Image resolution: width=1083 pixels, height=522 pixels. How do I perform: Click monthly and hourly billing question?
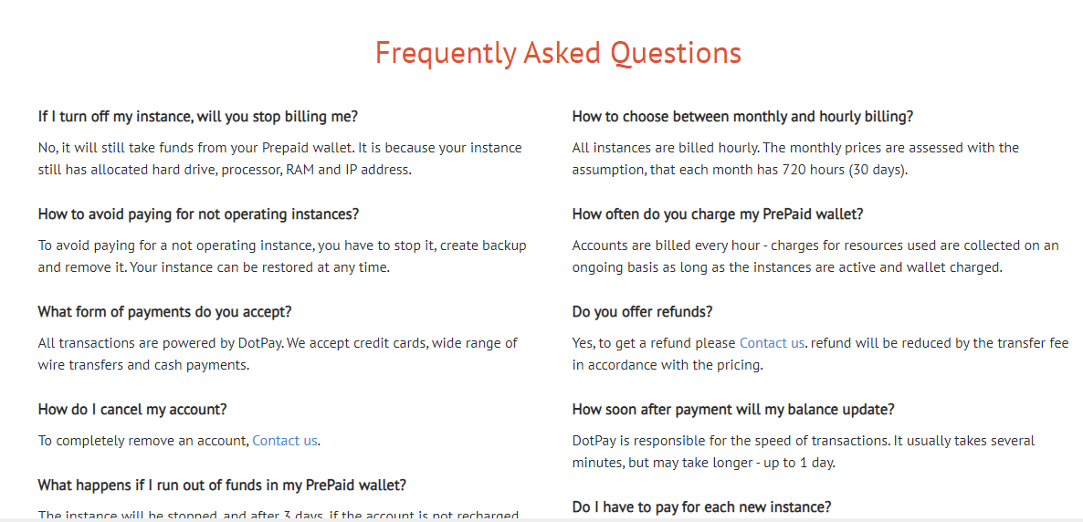(742, 116)
